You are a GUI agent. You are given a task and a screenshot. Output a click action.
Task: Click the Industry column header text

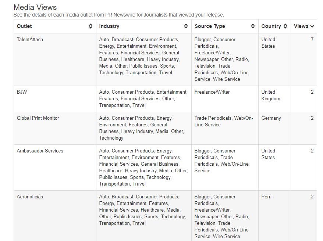point(109,26)
